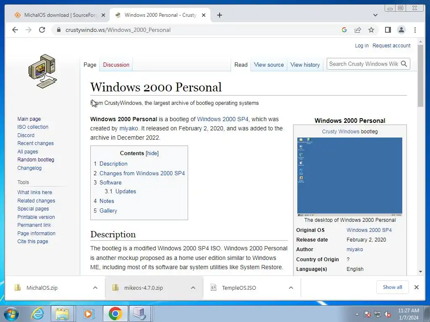Click the network tray icon
The image size is (430, 322).
[378, 314]
